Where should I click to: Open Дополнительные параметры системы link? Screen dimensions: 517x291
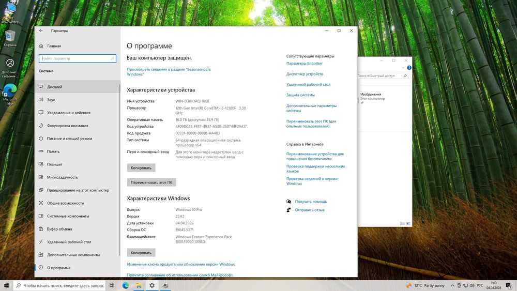[x=311, y=108]
